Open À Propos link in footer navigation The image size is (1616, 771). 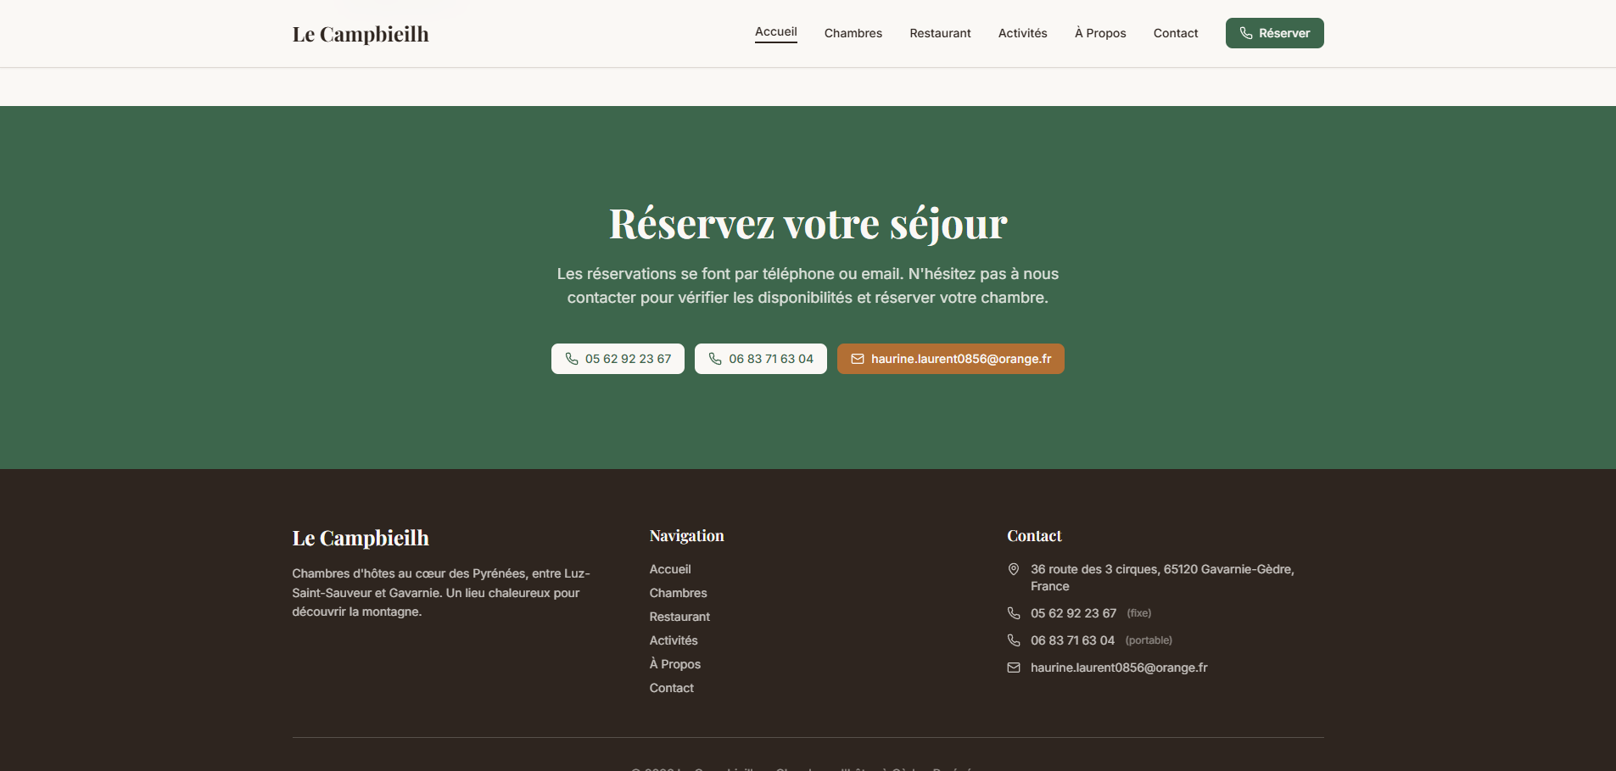coord(675,664)
